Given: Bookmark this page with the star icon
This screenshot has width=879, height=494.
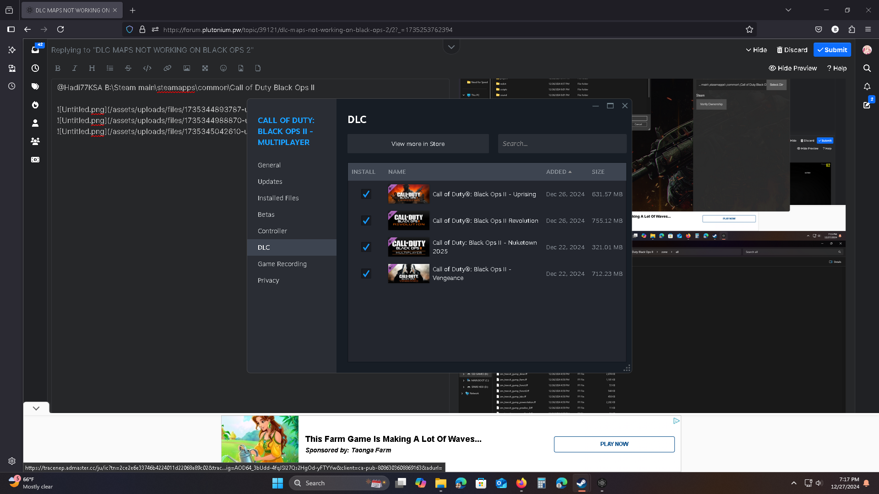Looking at the screenshot, I should click(749, 29).
